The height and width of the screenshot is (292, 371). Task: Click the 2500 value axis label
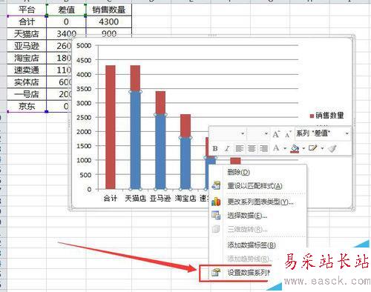pyautogui.click(x=84, y=117)
